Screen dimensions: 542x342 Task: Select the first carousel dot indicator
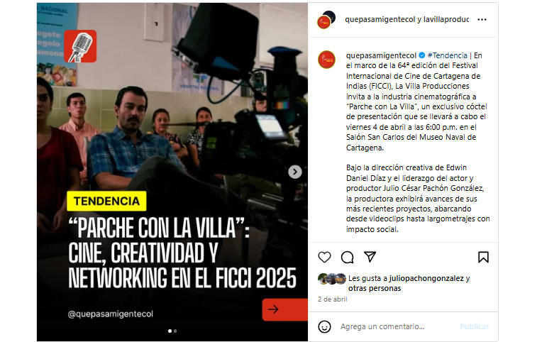tap(170, 331)
